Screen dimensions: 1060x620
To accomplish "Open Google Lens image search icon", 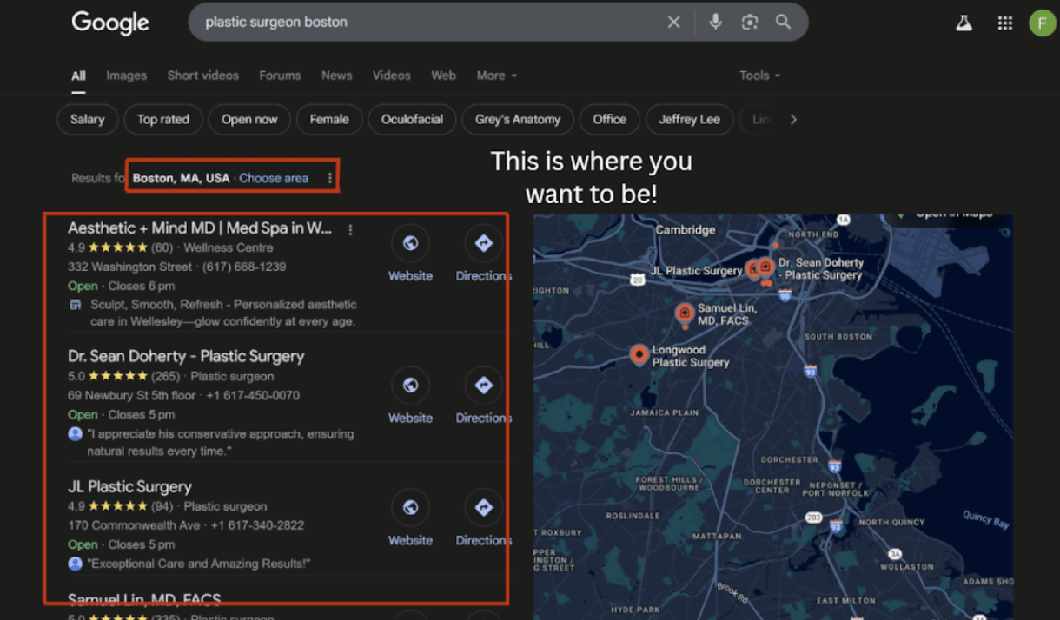I will click(x=750, y=23).
